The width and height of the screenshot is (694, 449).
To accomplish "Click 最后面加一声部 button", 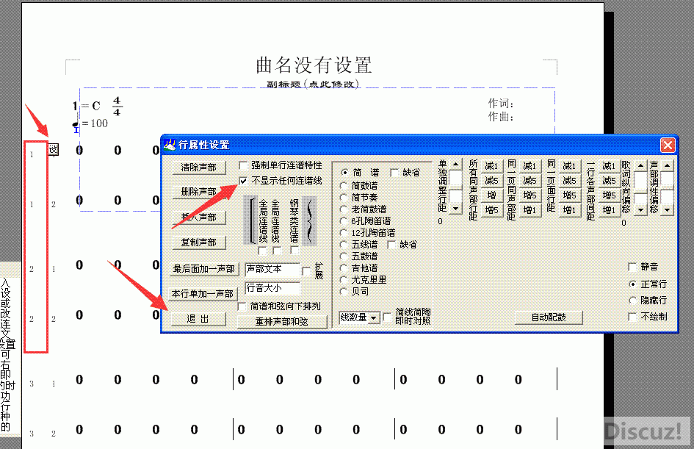I will coord(203,269).
